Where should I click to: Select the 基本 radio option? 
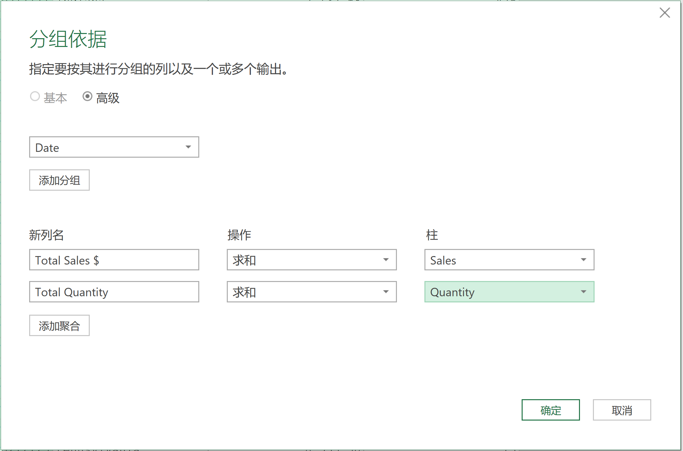pyautogui.click(x=35, y=96)
